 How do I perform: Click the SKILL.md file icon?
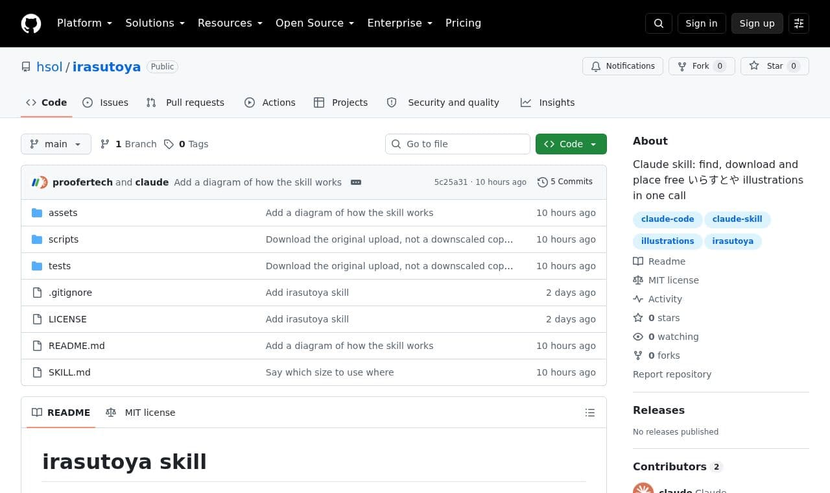point(37,372)
